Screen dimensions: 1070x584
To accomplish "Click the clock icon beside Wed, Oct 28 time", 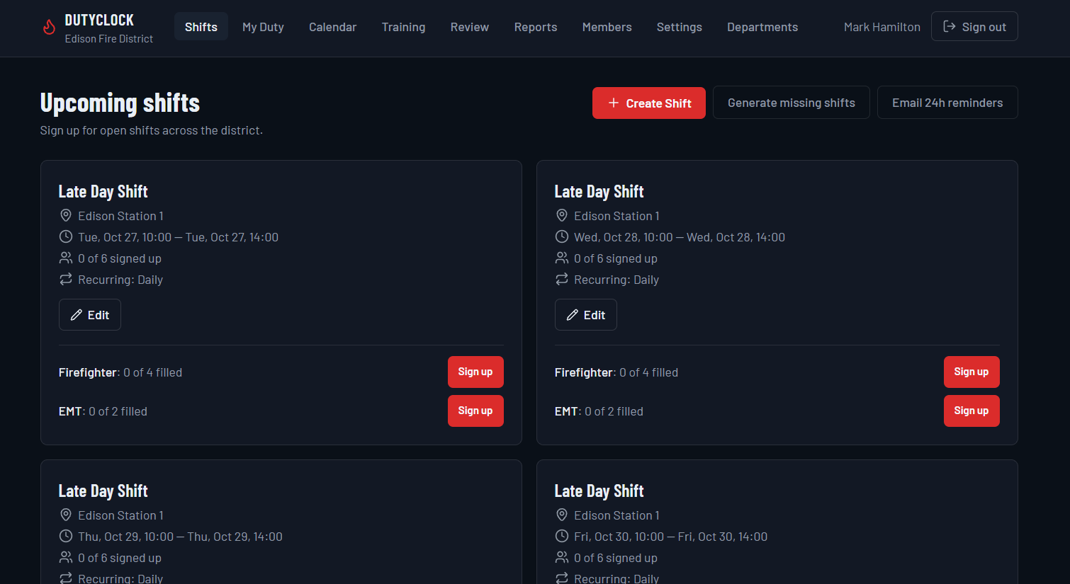I will (x=562, y=236).
